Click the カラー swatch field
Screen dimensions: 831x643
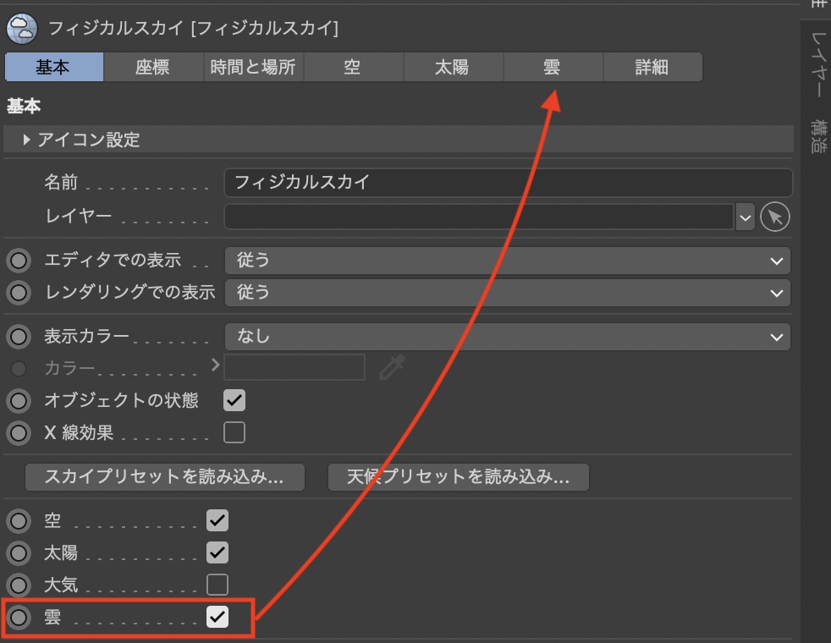[294, 367]
